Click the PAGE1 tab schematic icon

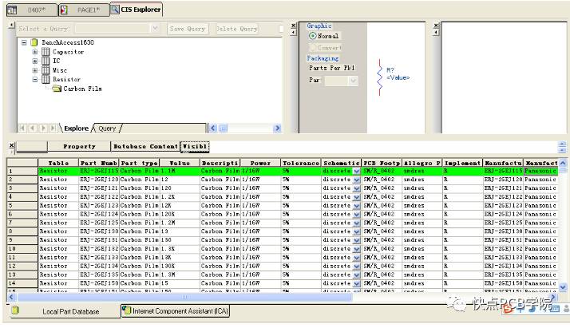[64, 10]
